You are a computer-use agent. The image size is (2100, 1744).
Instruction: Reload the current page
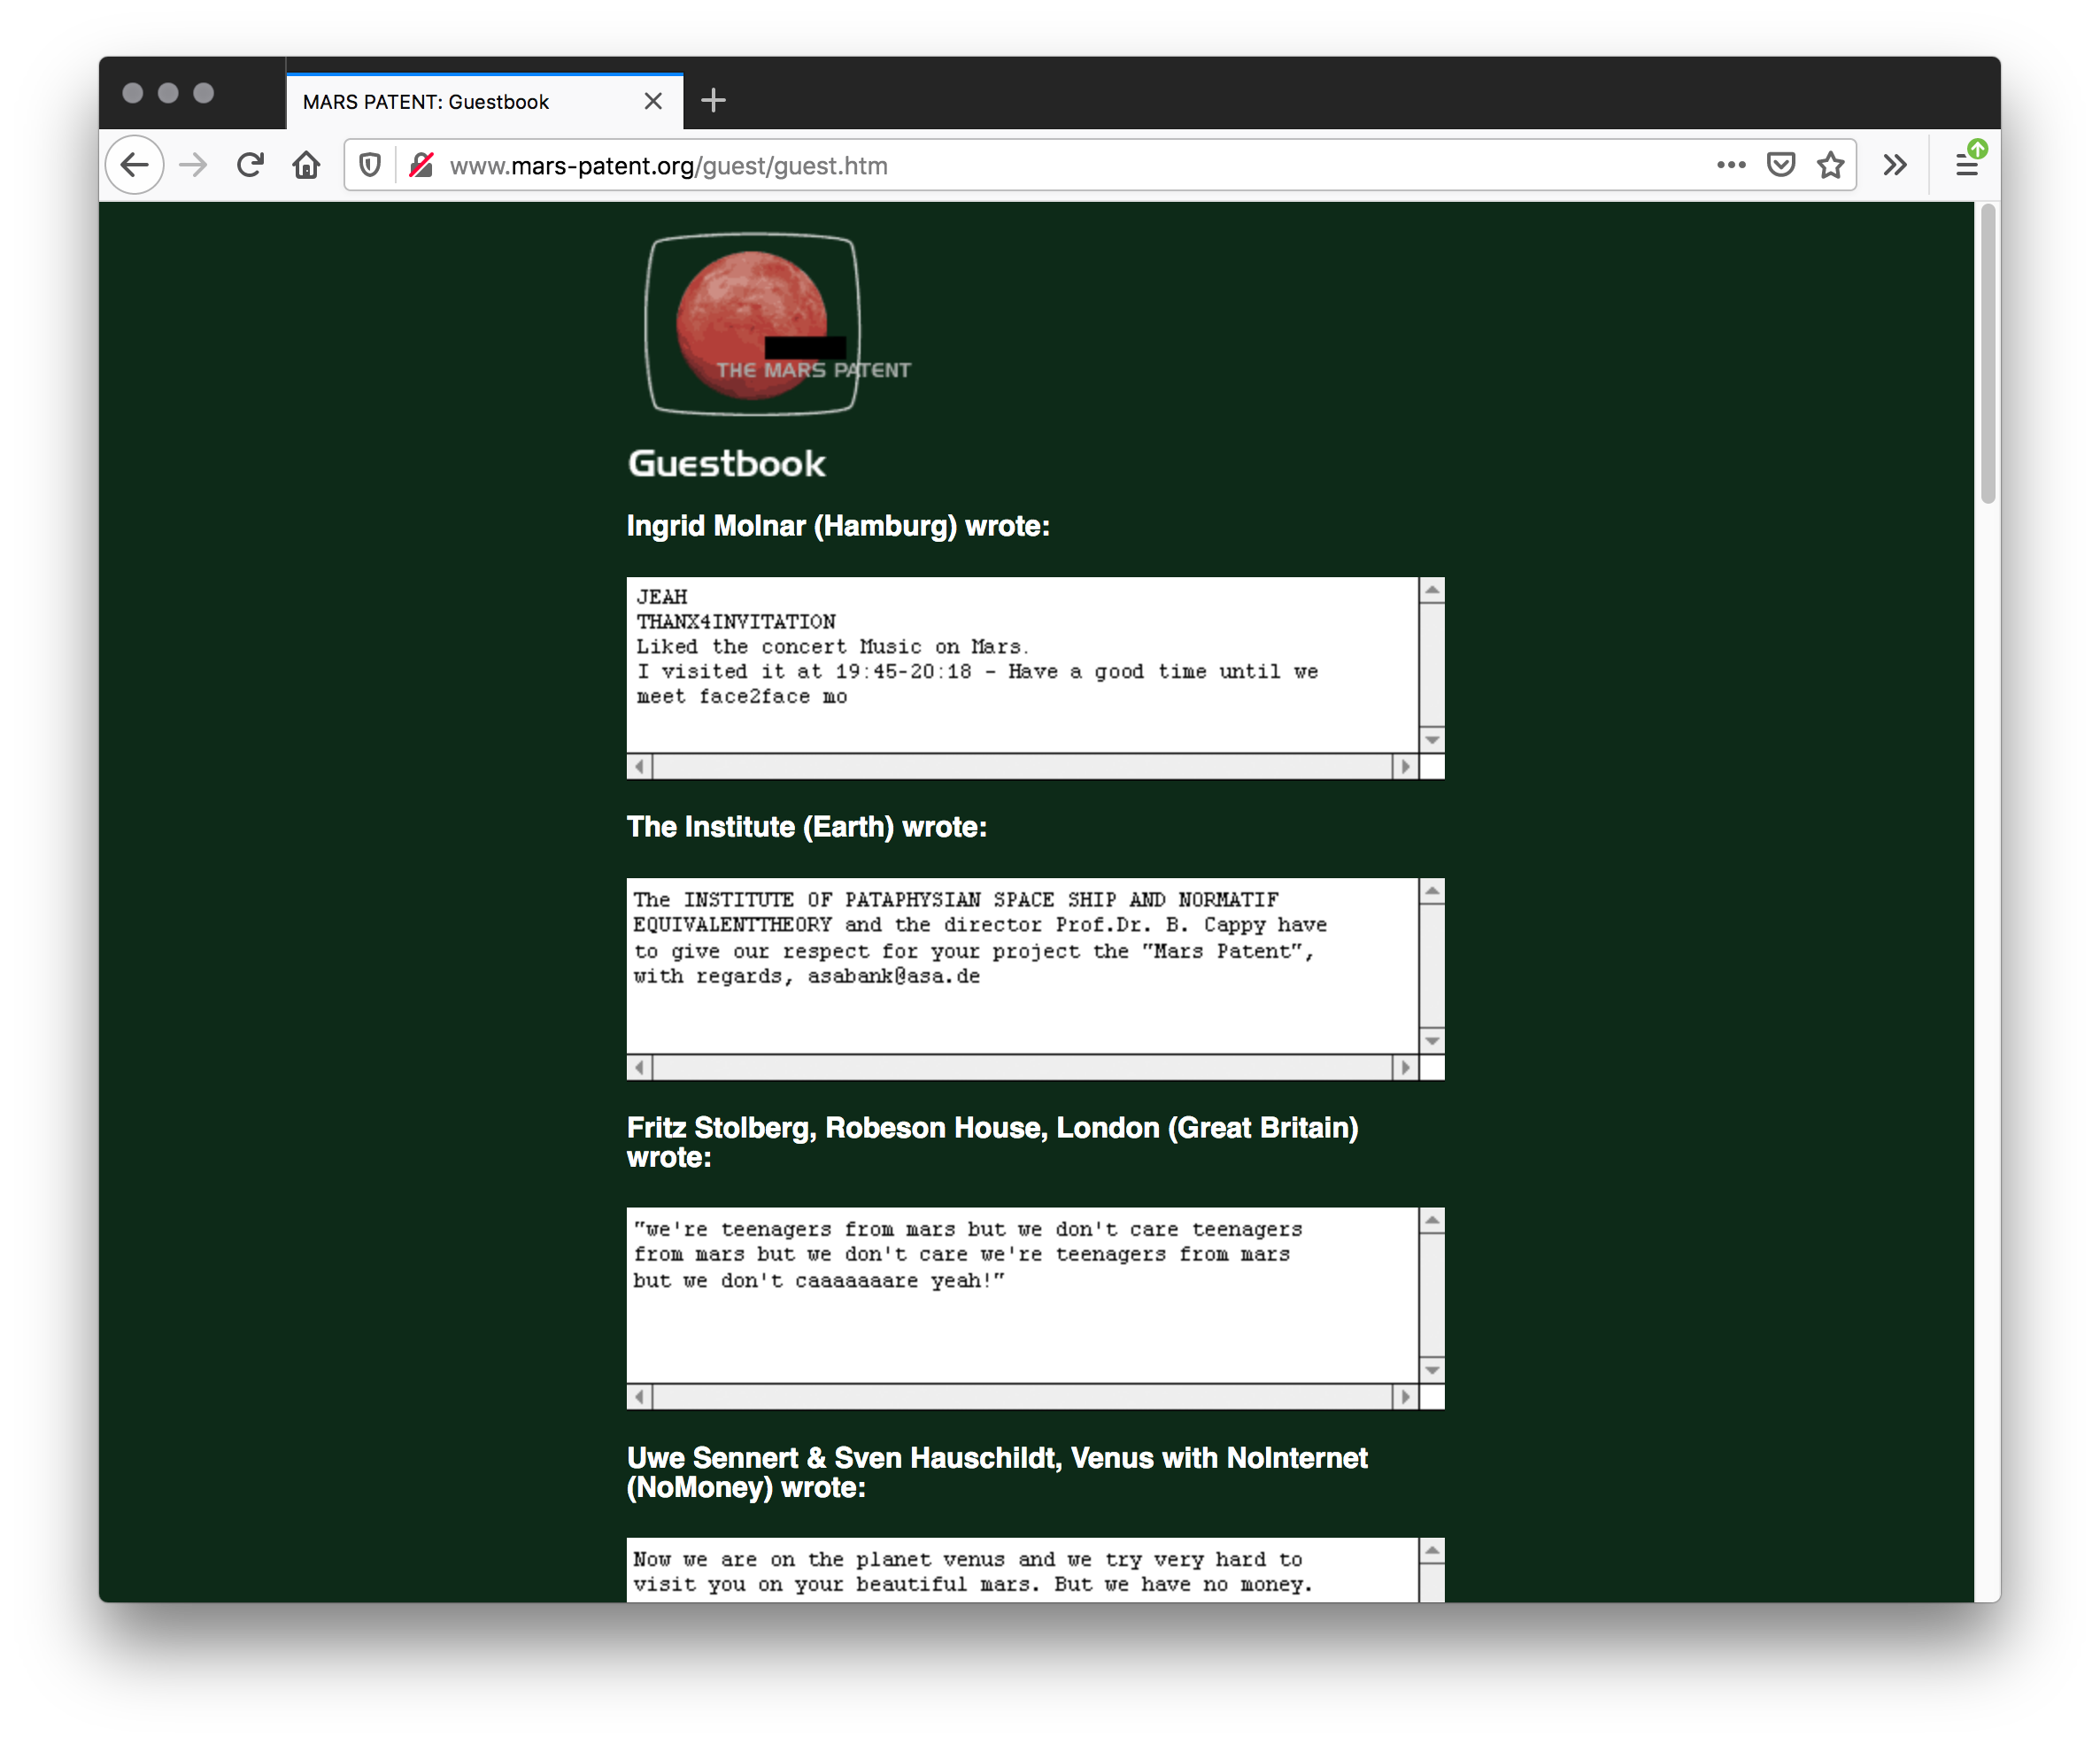[x=250, y=165]
